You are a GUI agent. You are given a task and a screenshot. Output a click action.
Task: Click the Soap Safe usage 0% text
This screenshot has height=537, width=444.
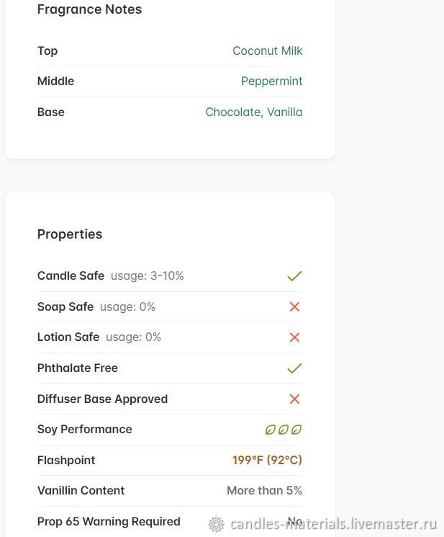(127, 307)
